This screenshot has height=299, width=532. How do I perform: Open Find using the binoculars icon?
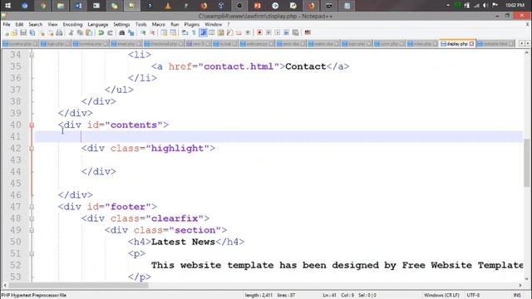coord(122,33)
